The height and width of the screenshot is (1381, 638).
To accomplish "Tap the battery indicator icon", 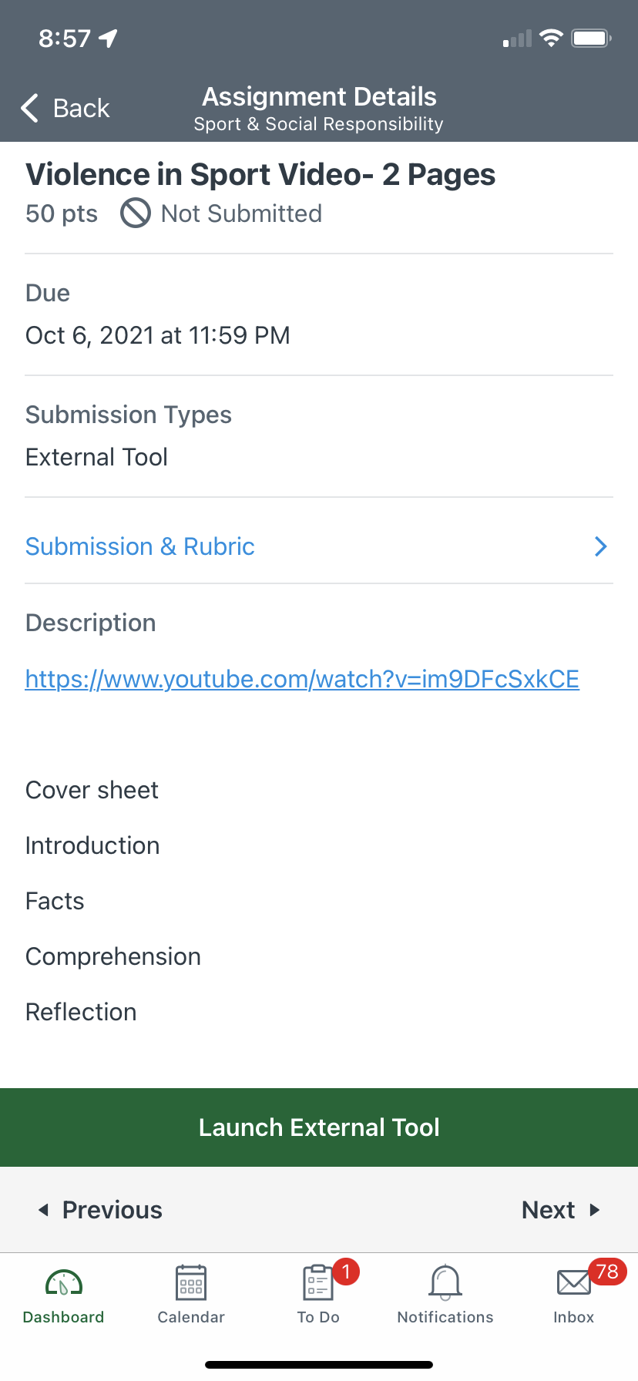I will click(x=591, y=38).
